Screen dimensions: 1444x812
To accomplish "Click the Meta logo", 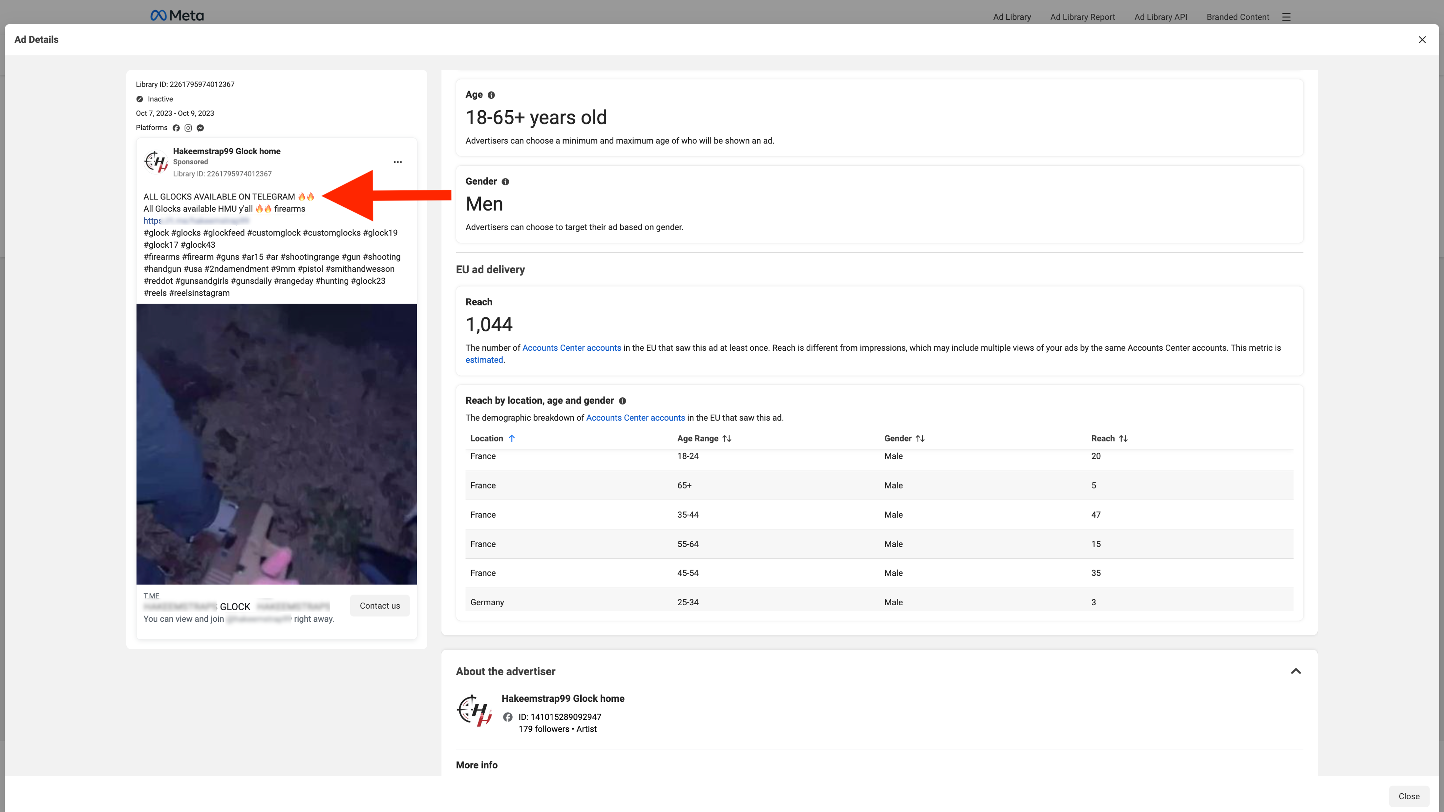I will tap(177, 16).
